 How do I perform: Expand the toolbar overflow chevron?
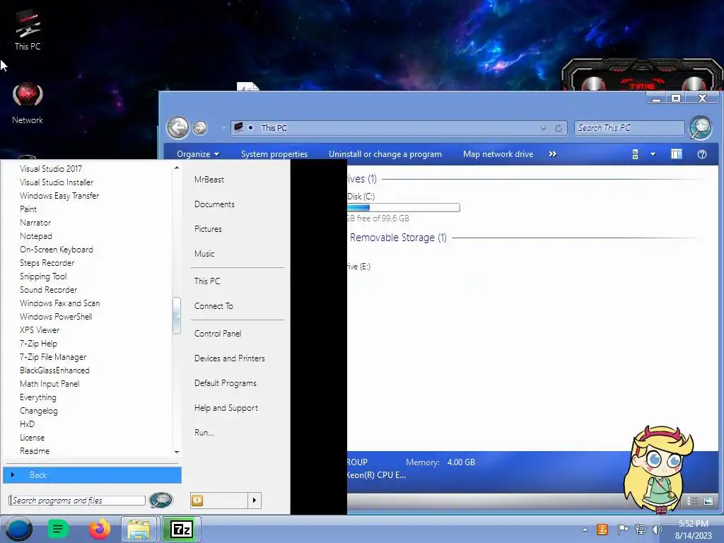(x=553, y=154)
